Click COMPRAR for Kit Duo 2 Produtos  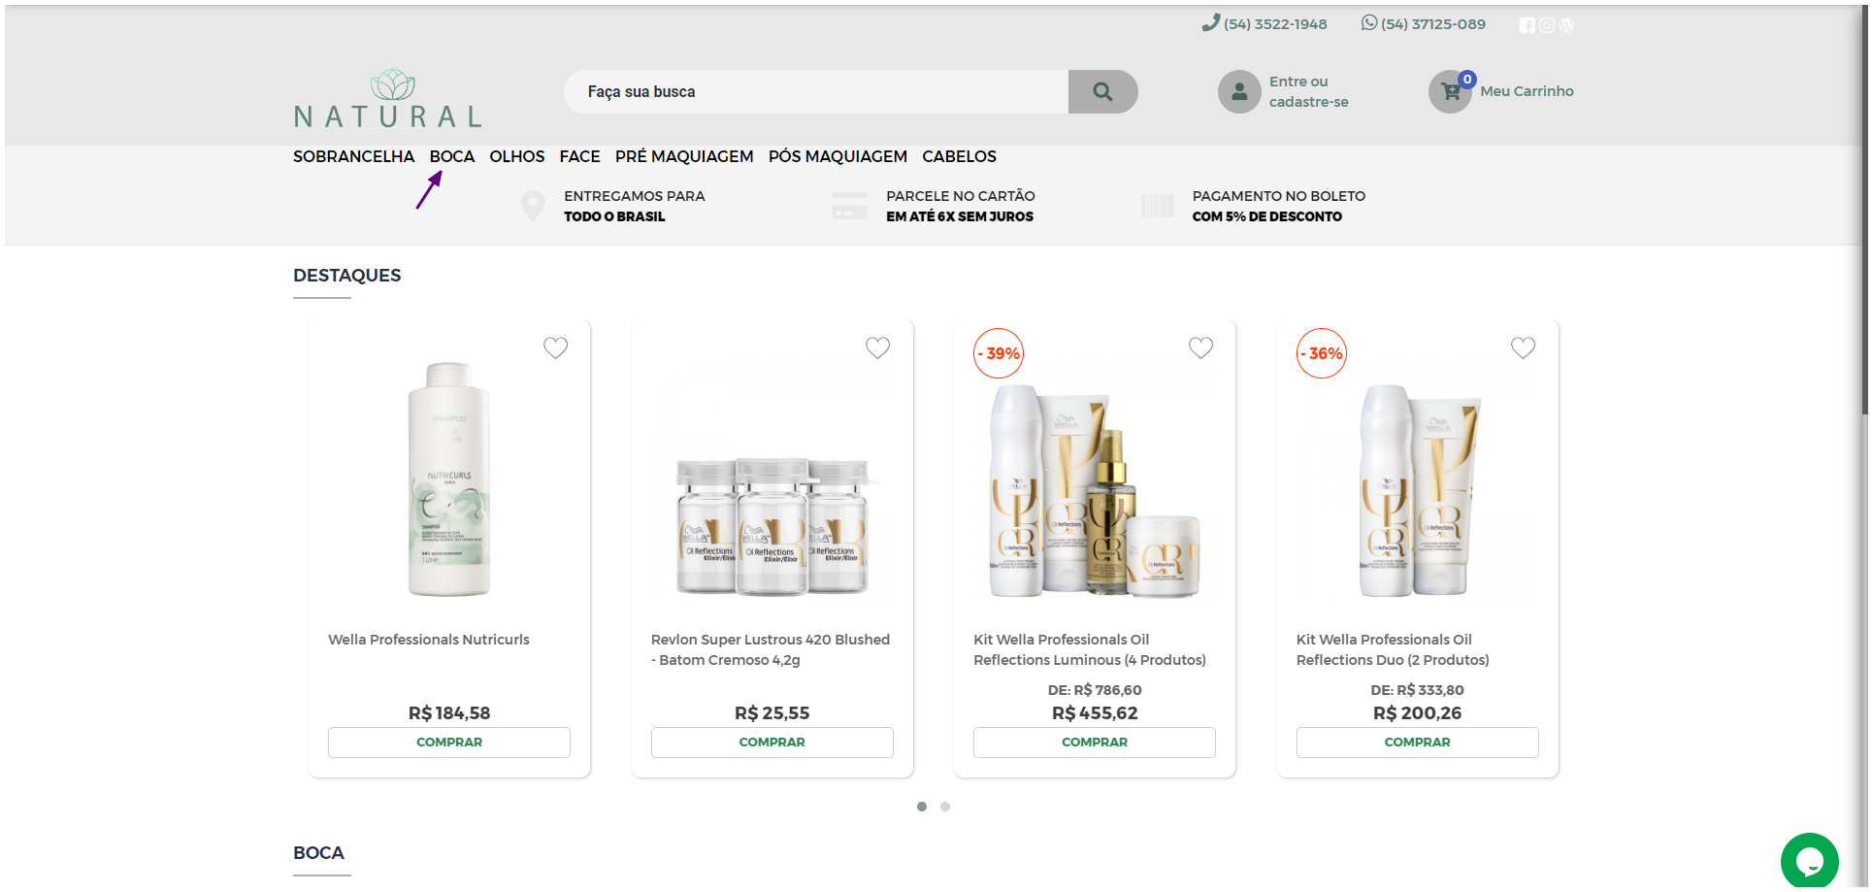pos(1417,742)
